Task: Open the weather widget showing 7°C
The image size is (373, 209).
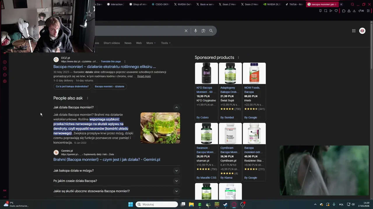Action: click(16, 204)
